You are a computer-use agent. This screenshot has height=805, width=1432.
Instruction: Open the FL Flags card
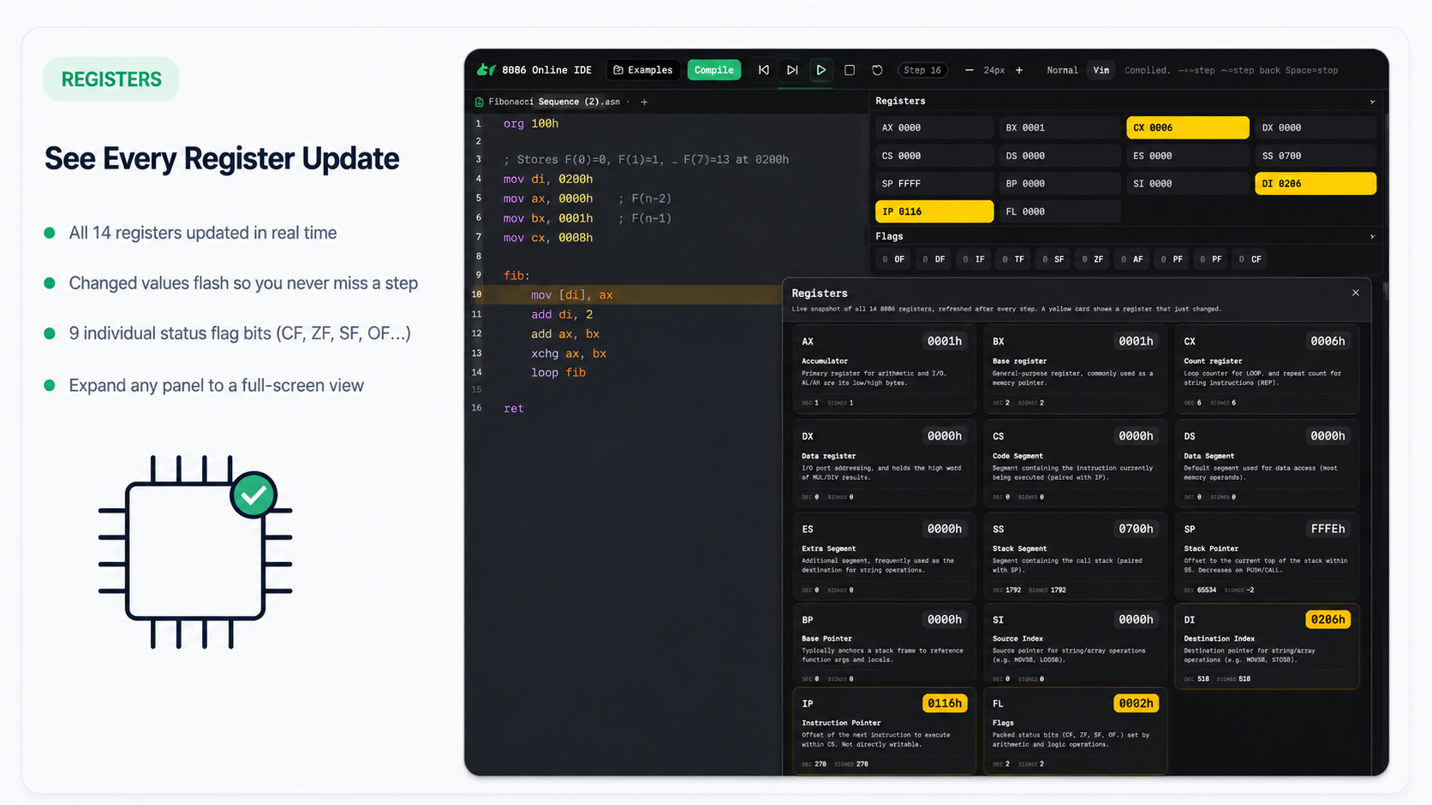1075,731
